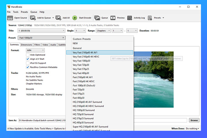The width and height of the screenshot is (207, 138).
Task: Select Super HQ 2160p60 4K AV1 Surround preset
Action: tap(100, 126)
